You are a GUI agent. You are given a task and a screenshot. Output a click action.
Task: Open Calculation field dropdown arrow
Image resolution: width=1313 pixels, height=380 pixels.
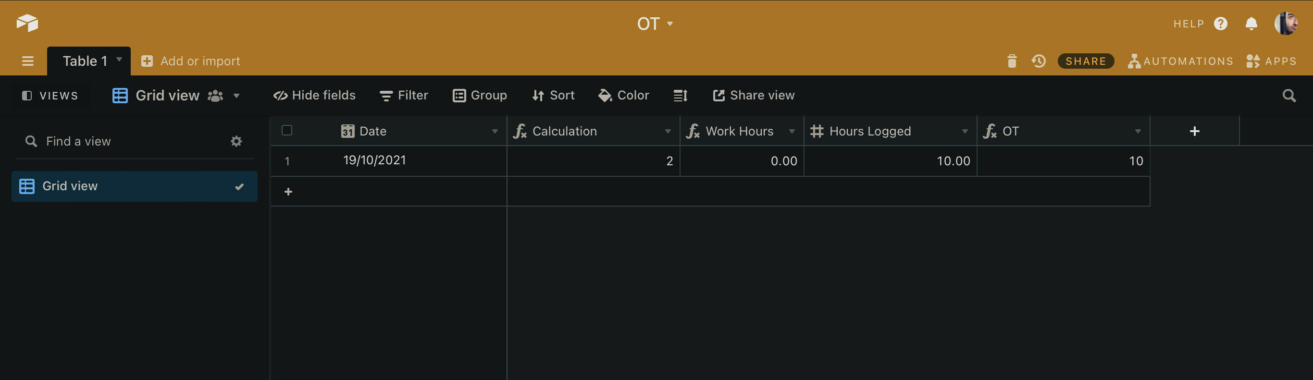tap(667, 132)
